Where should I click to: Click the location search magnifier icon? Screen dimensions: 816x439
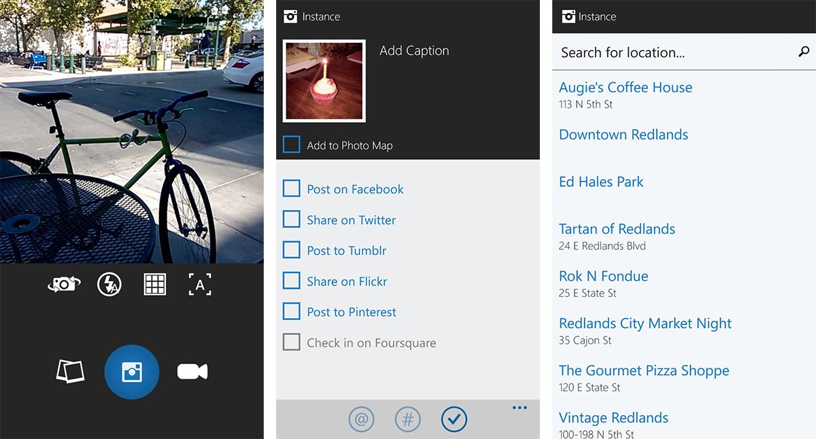point(804,52)
